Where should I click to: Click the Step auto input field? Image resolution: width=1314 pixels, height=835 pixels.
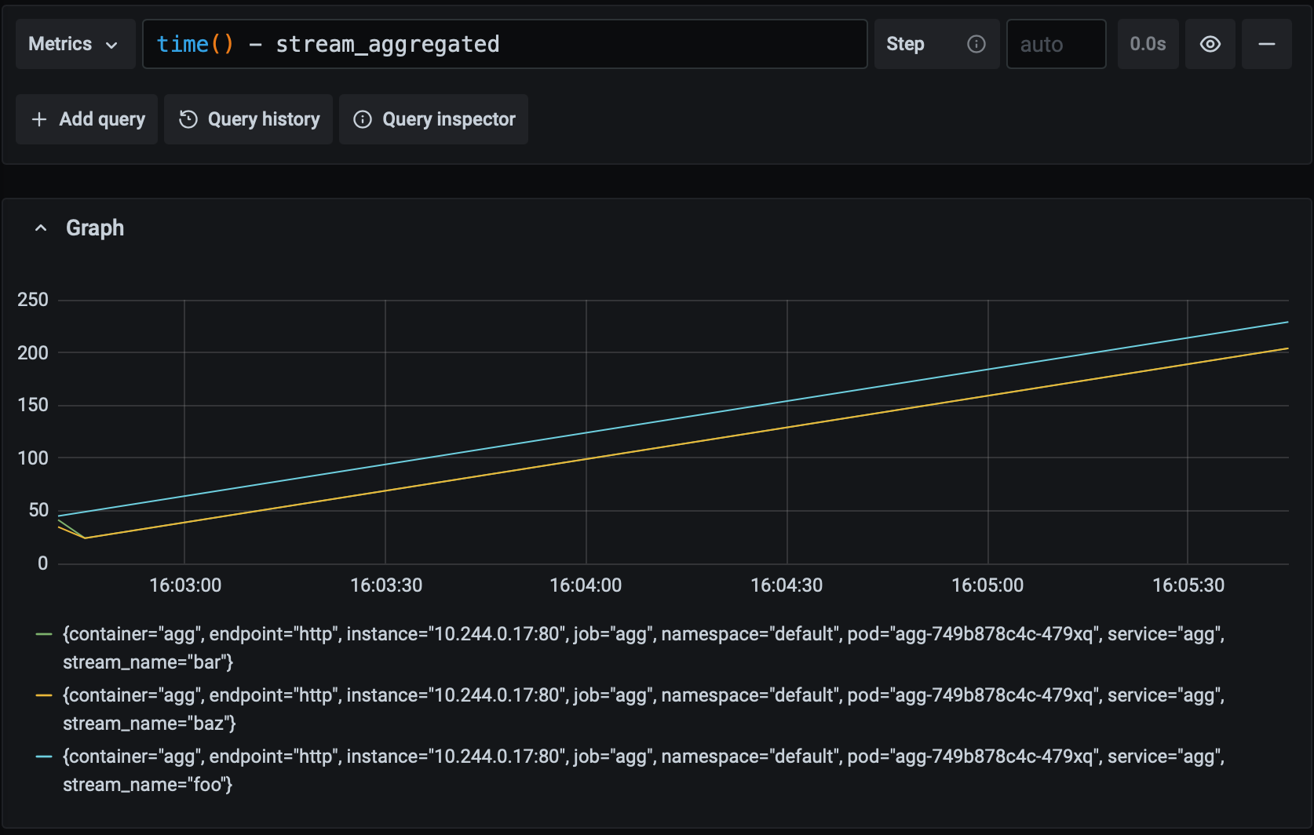pyautogui.click(x=1056, y=44)
